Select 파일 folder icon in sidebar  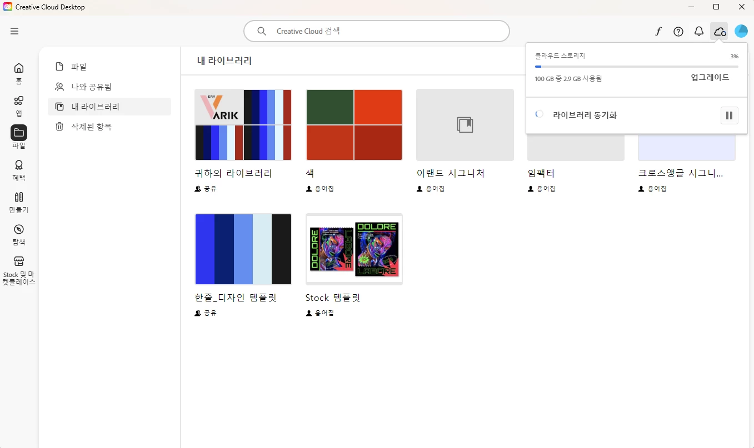[x=19, y=133]
